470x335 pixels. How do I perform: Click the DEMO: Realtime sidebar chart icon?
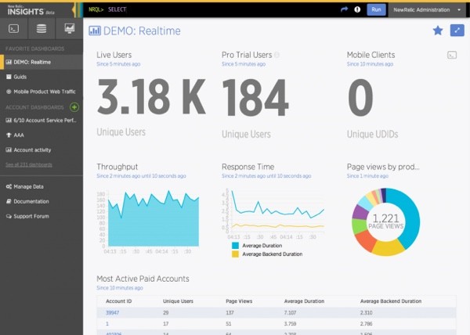9,63
